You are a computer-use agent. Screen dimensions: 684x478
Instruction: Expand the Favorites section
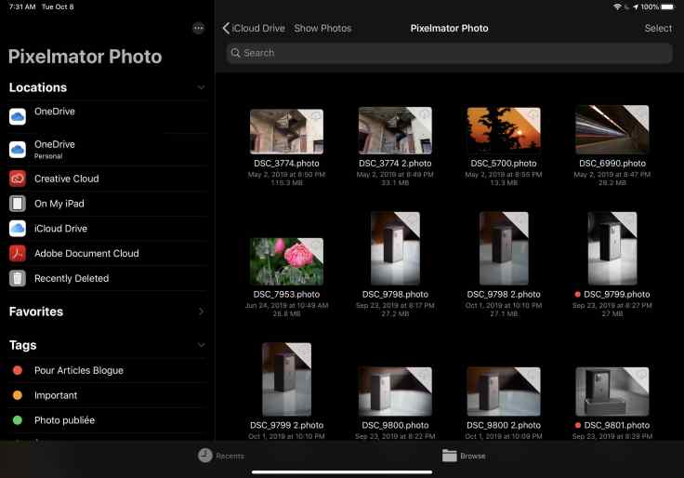pyautogui.click(x=201, y=312)
